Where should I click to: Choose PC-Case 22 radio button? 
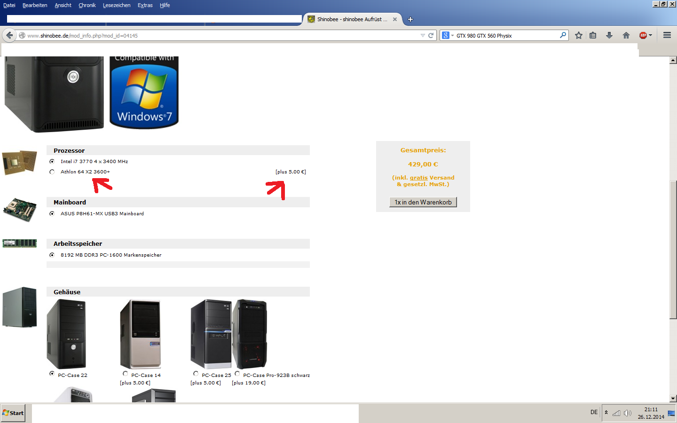coord(52,374)
